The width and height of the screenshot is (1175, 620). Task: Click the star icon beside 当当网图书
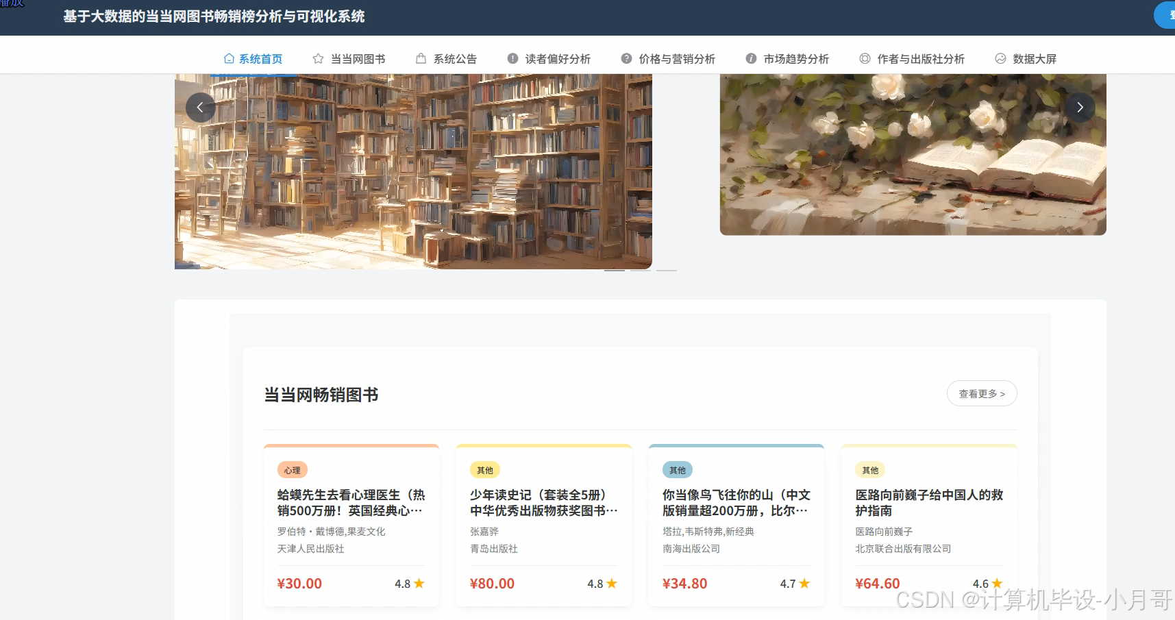[317, 58]
